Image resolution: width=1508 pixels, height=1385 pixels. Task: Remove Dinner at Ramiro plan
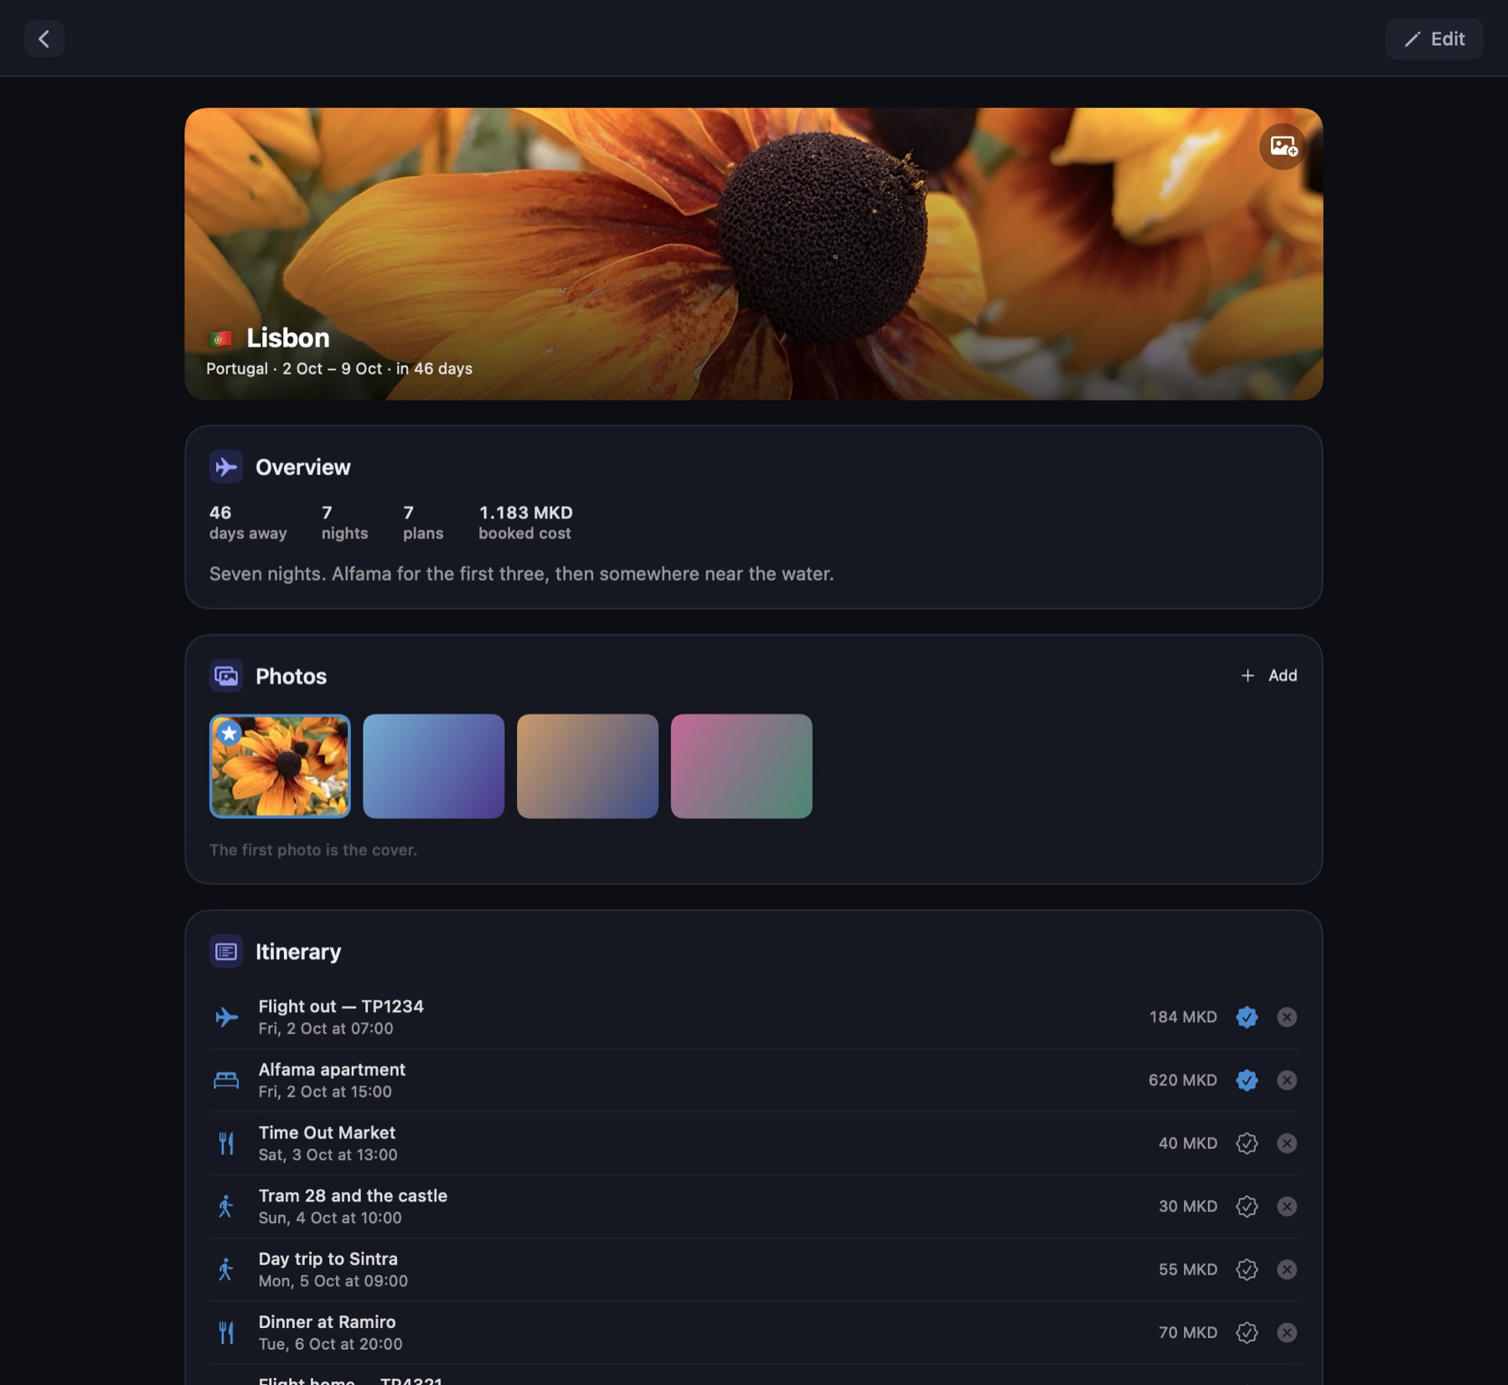click(x=1287, y=1332)
